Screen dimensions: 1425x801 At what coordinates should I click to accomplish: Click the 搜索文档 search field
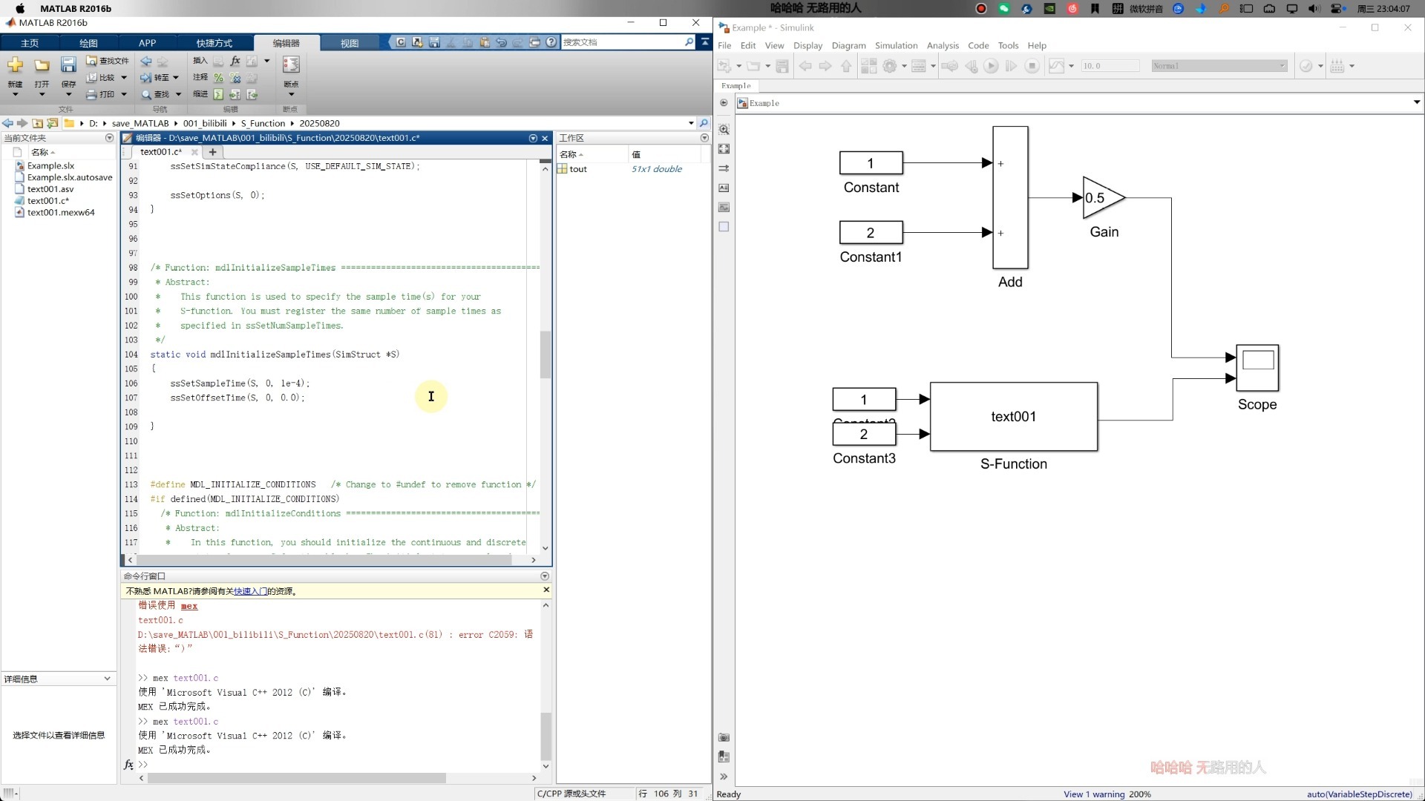pos(622,42)
